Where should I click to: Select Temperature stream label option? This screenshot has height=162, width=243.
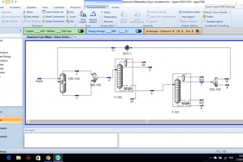coord(109,17)
